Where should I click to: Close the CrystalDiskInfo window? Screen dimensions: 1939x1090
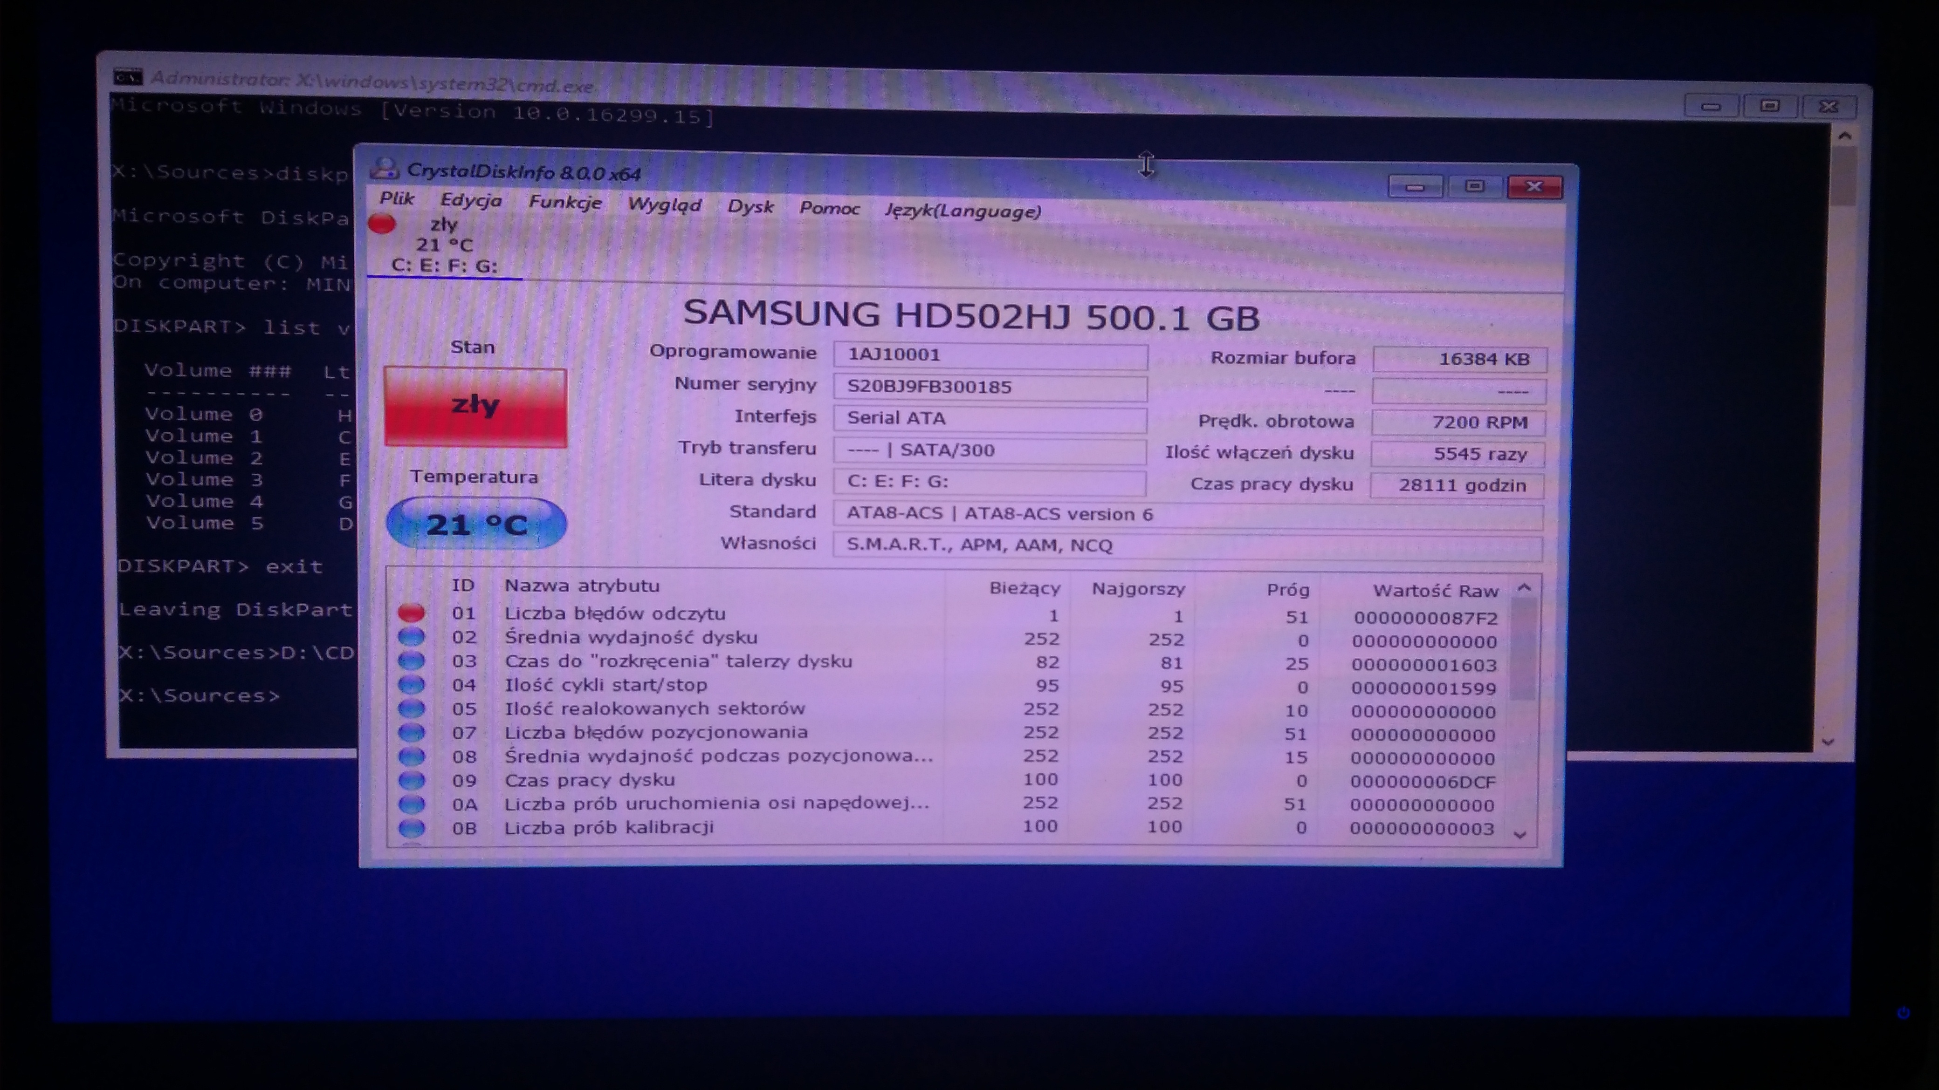(1535, 186)
